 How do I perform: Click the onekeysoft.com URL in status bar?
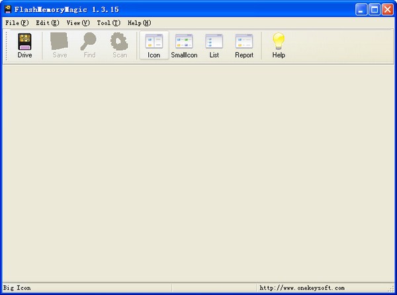[302, 288]
